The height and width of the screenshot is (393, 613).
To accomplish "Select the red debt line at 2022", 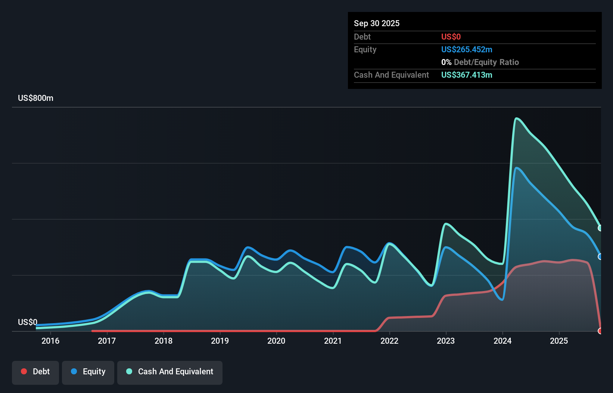I will [x=389, y=318].
